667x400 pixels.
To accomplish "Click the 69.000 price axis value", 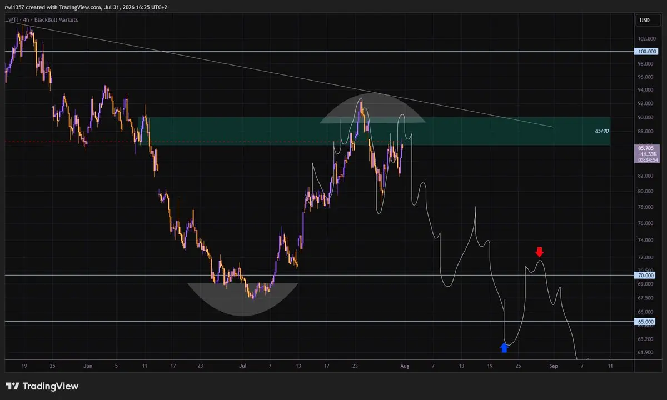I will (x=646, y=284).
